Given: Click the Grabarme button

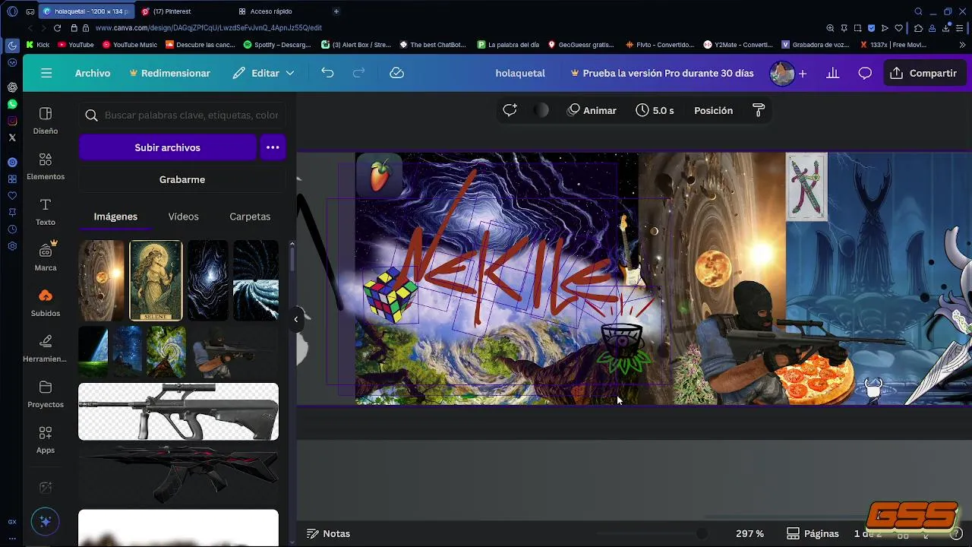Looking at the screenshot, I should [x=182, y=179].
